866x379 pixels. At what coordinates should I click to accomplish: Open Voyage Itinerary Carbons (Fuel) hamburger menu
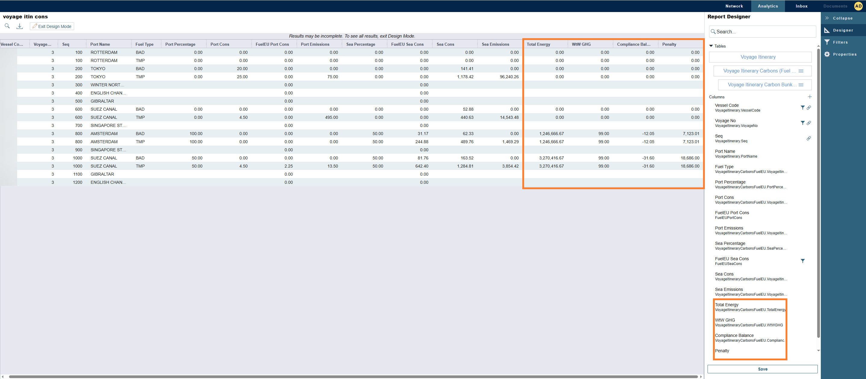(801, 71)
